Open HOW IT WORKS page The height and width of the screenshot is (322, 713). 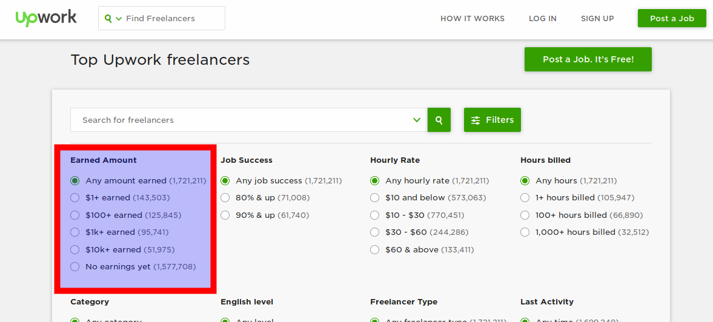[x=473, y=19]
